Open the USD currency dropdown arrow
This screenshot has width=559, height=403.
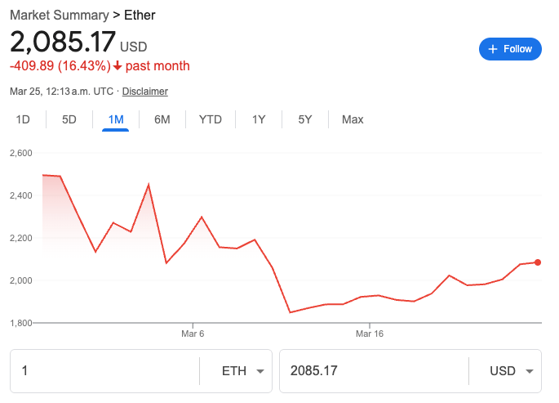(x=530, y=371)
